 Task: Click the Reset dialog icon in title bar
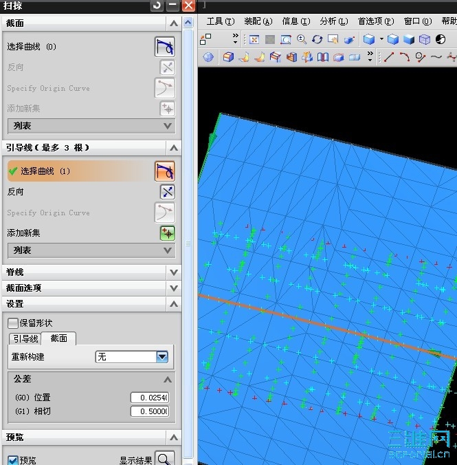[157, 6]
